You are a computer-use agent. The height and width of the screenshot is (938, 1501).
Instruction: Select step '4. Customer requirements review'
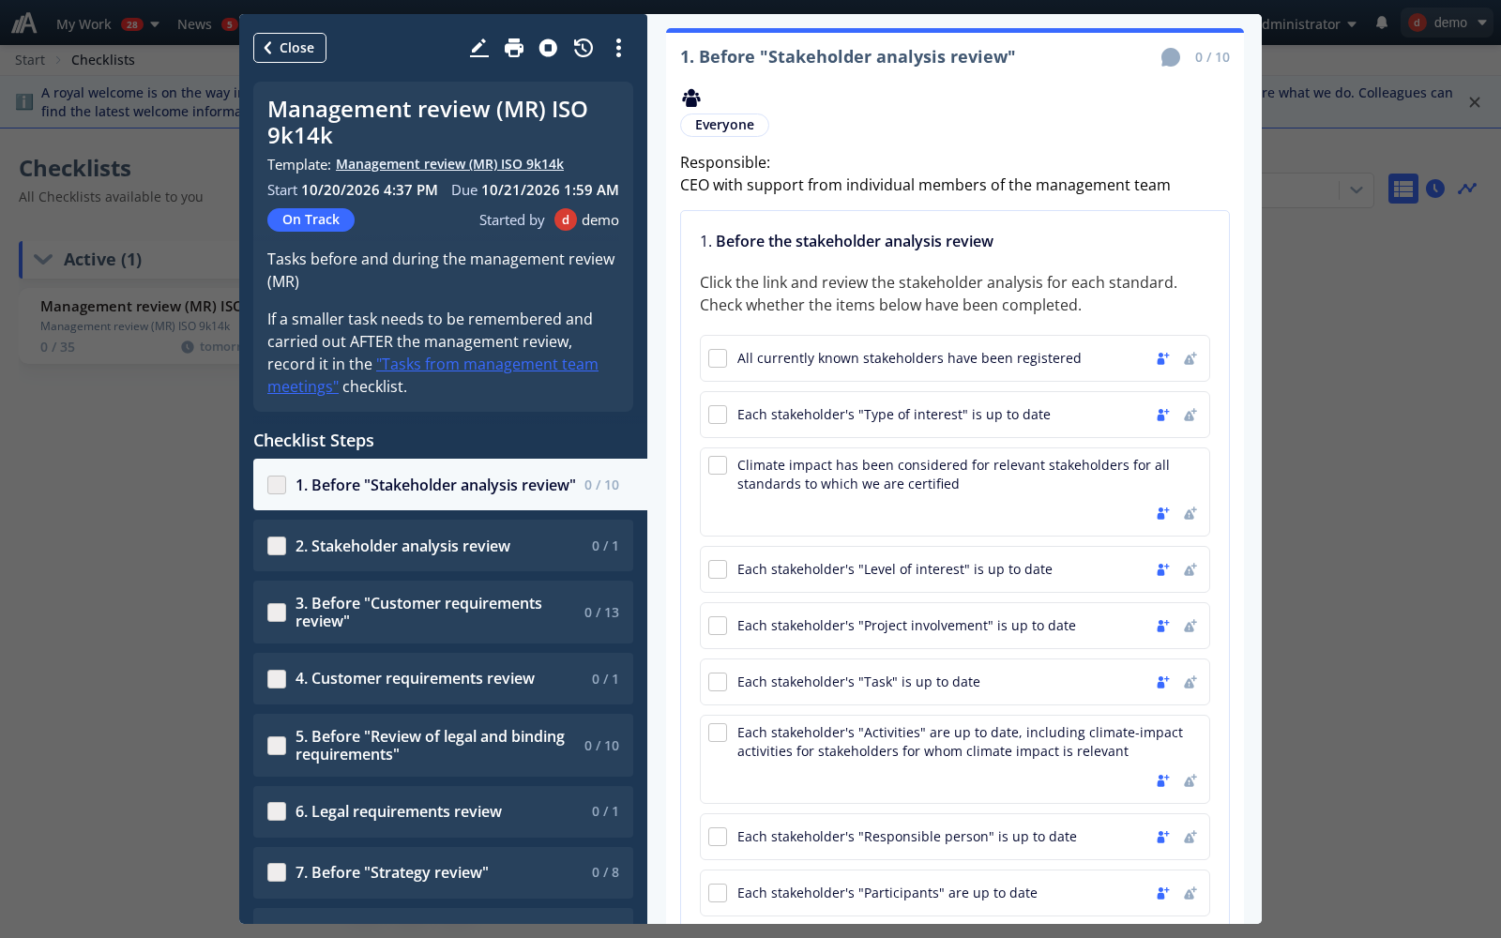443,678
